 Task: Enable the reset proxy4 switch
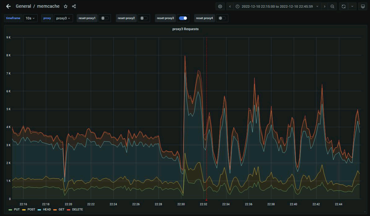222,18
